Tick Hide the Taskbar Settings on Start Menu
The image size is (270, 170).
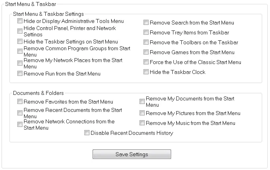(20, 42)
